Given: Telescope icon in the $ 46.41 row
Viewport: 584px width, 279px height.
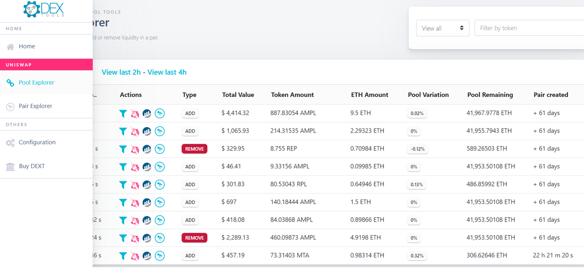Looking at the screenshot, I should (160, 167).
